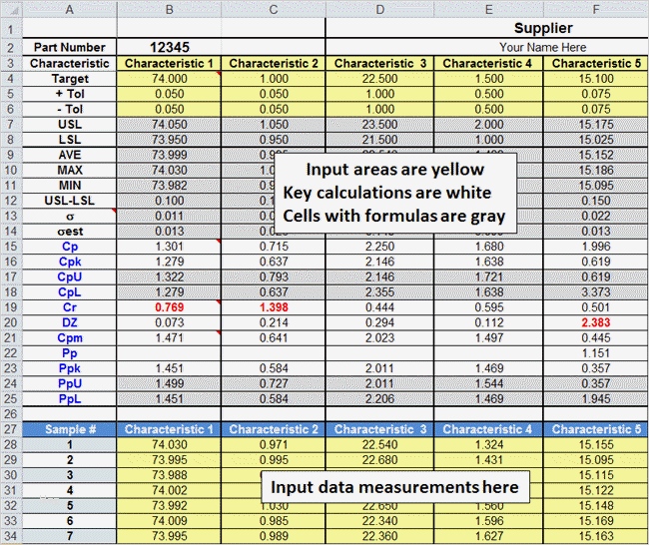Select column B header

170,10
